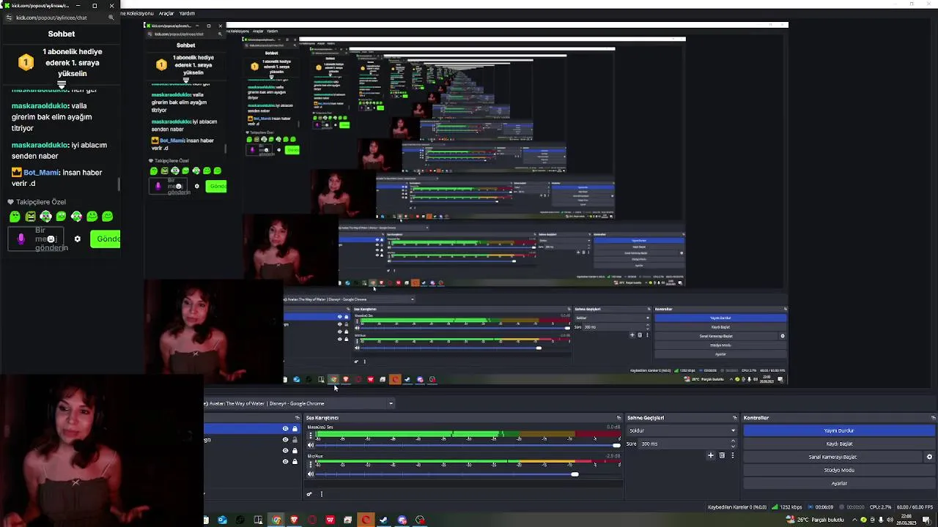
Task: Open emoji picker smiley in chat input
Action: pyautogui.click(x=51, y=239)
